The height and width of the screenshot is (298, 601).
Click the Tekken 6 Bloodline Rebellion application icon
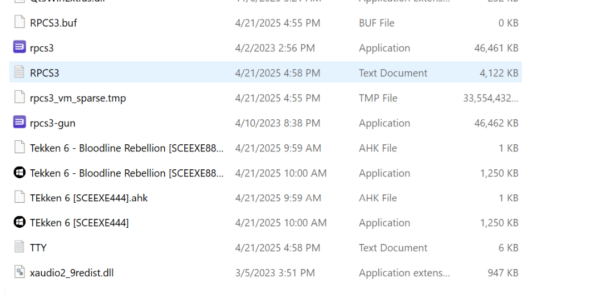(19, 173)
